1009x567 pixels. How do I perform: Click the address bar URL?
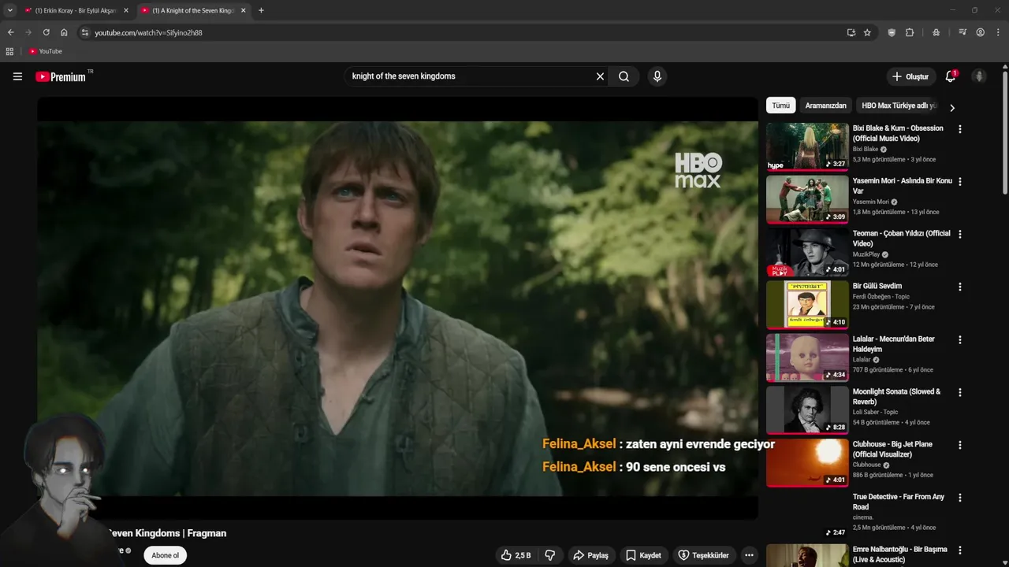click(x=149, y=33)
